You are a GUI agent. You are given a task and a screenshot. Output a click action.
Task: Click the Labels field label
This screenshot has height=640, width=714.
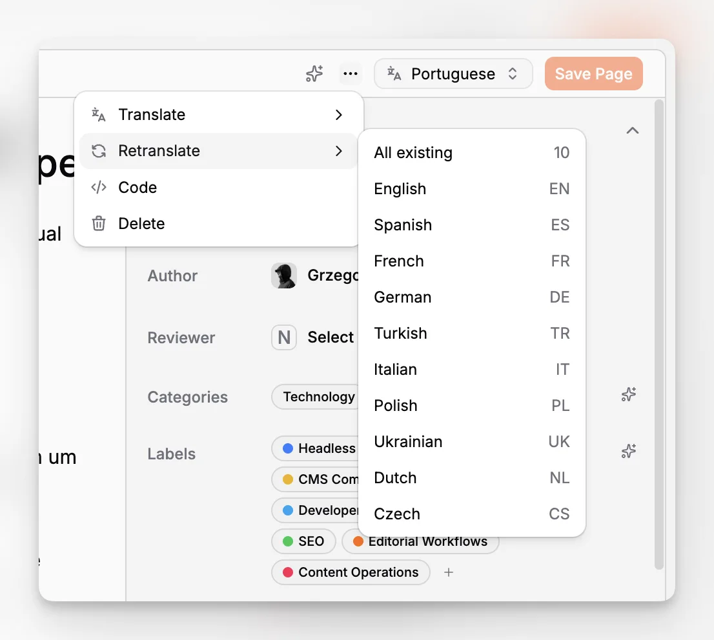(x=171, y=454)
